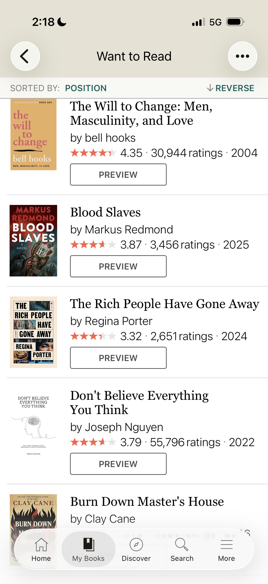268x584 pixels.
Task: Preview The Rich People Have Gone Away
Action: (x=118, y=358)
